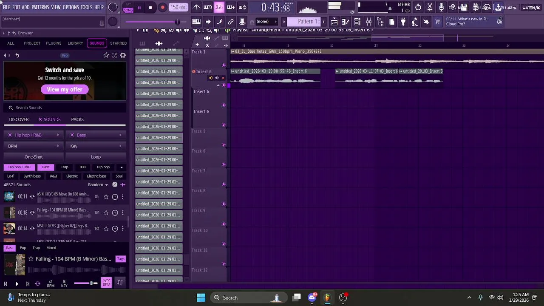Switch to the PACKS tab
The image size is (544, 306).
(77, 119)
